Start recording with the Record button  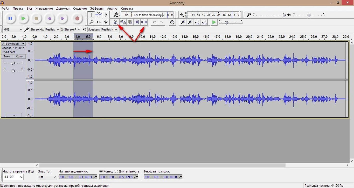point(77,18)
